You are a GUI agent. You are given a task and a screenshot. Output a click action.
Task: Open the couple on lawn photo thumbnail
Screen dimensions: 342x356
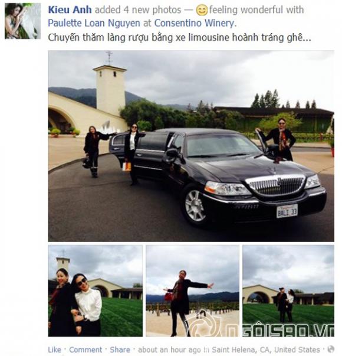pyautogui.click(x=288, y=290)
